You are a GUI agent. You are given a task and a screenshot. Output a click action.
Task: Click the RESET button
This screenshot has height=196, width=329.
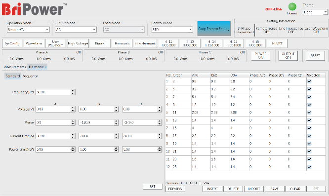click(x=315, y=56)
